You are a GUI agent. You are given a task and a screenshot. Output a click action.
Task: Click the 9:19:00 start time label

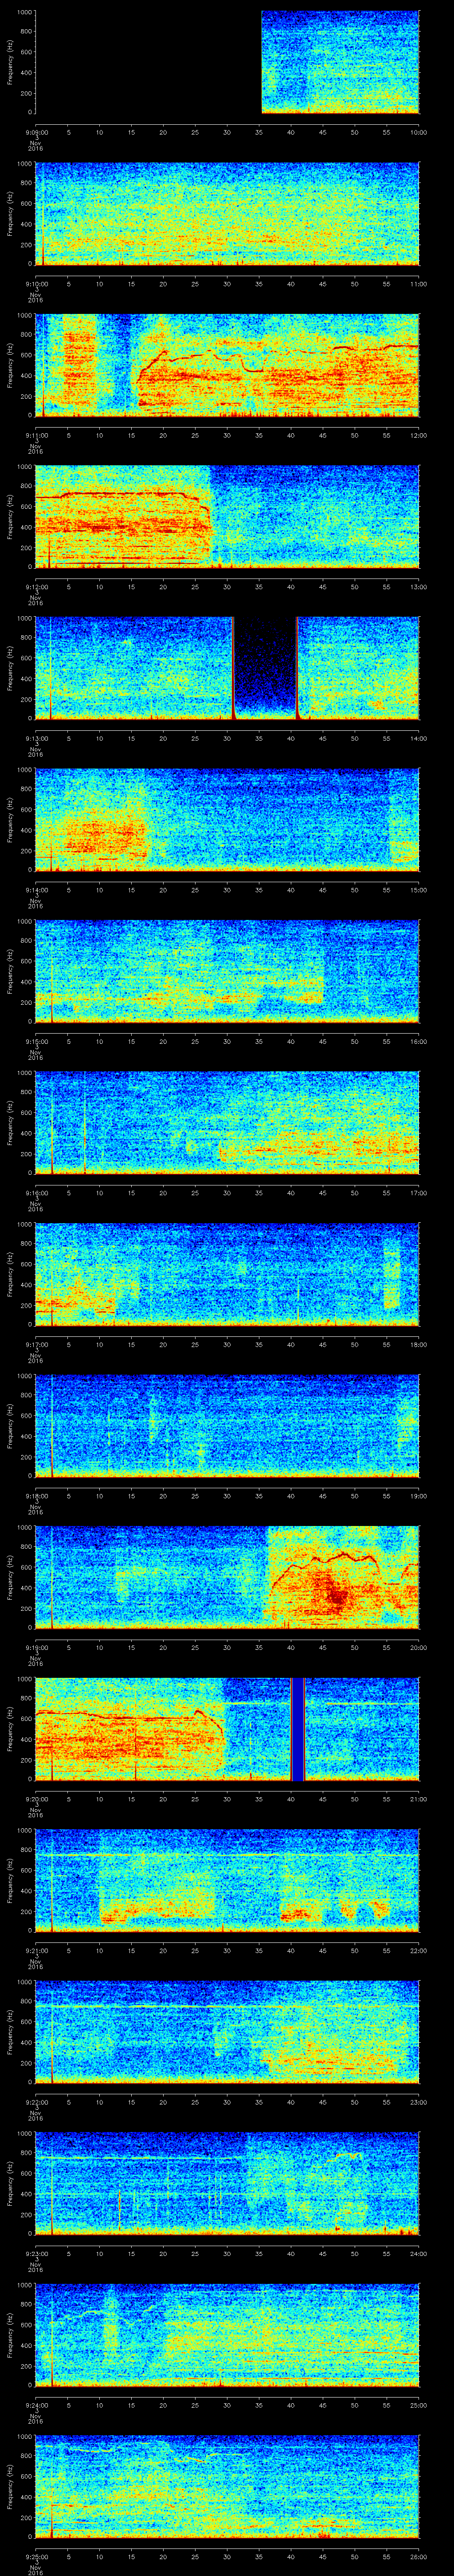(36, 1648)
